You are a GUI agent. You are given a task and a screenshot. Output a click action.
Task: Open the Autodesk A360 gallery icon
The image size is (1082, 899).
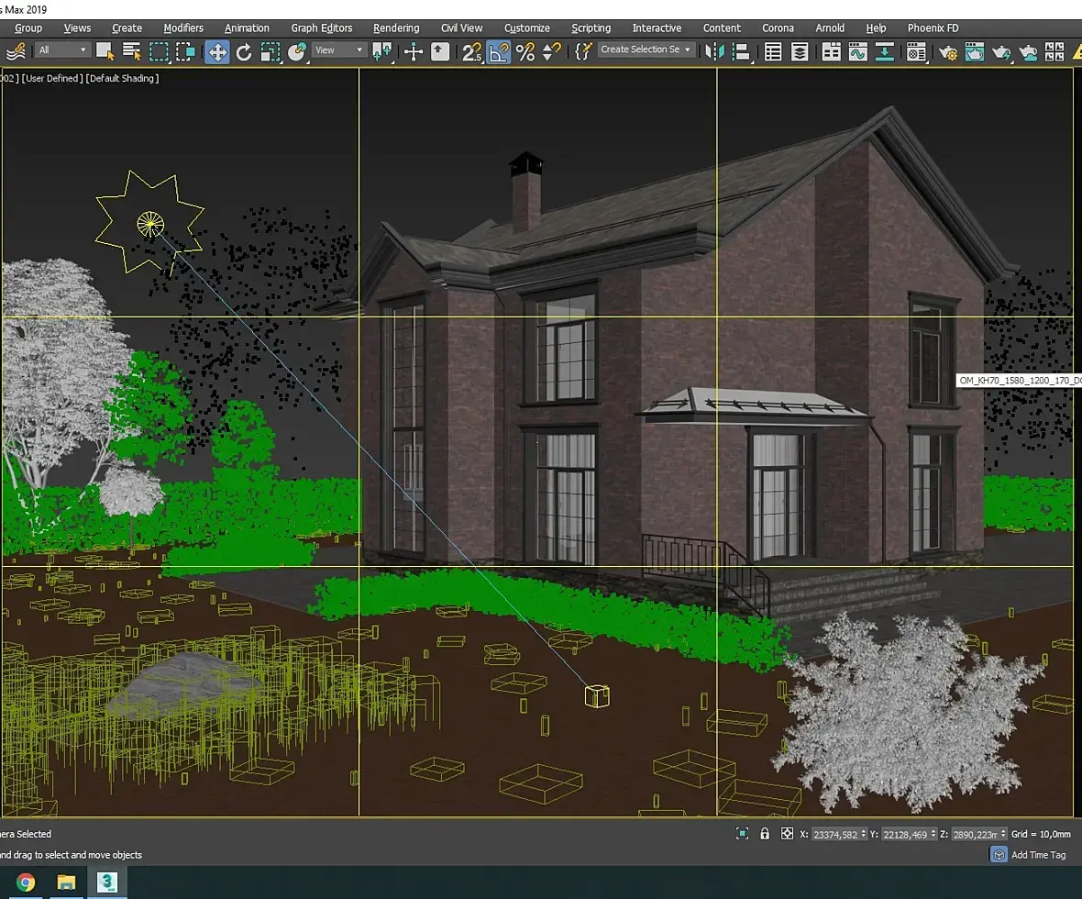point(1054,51)
